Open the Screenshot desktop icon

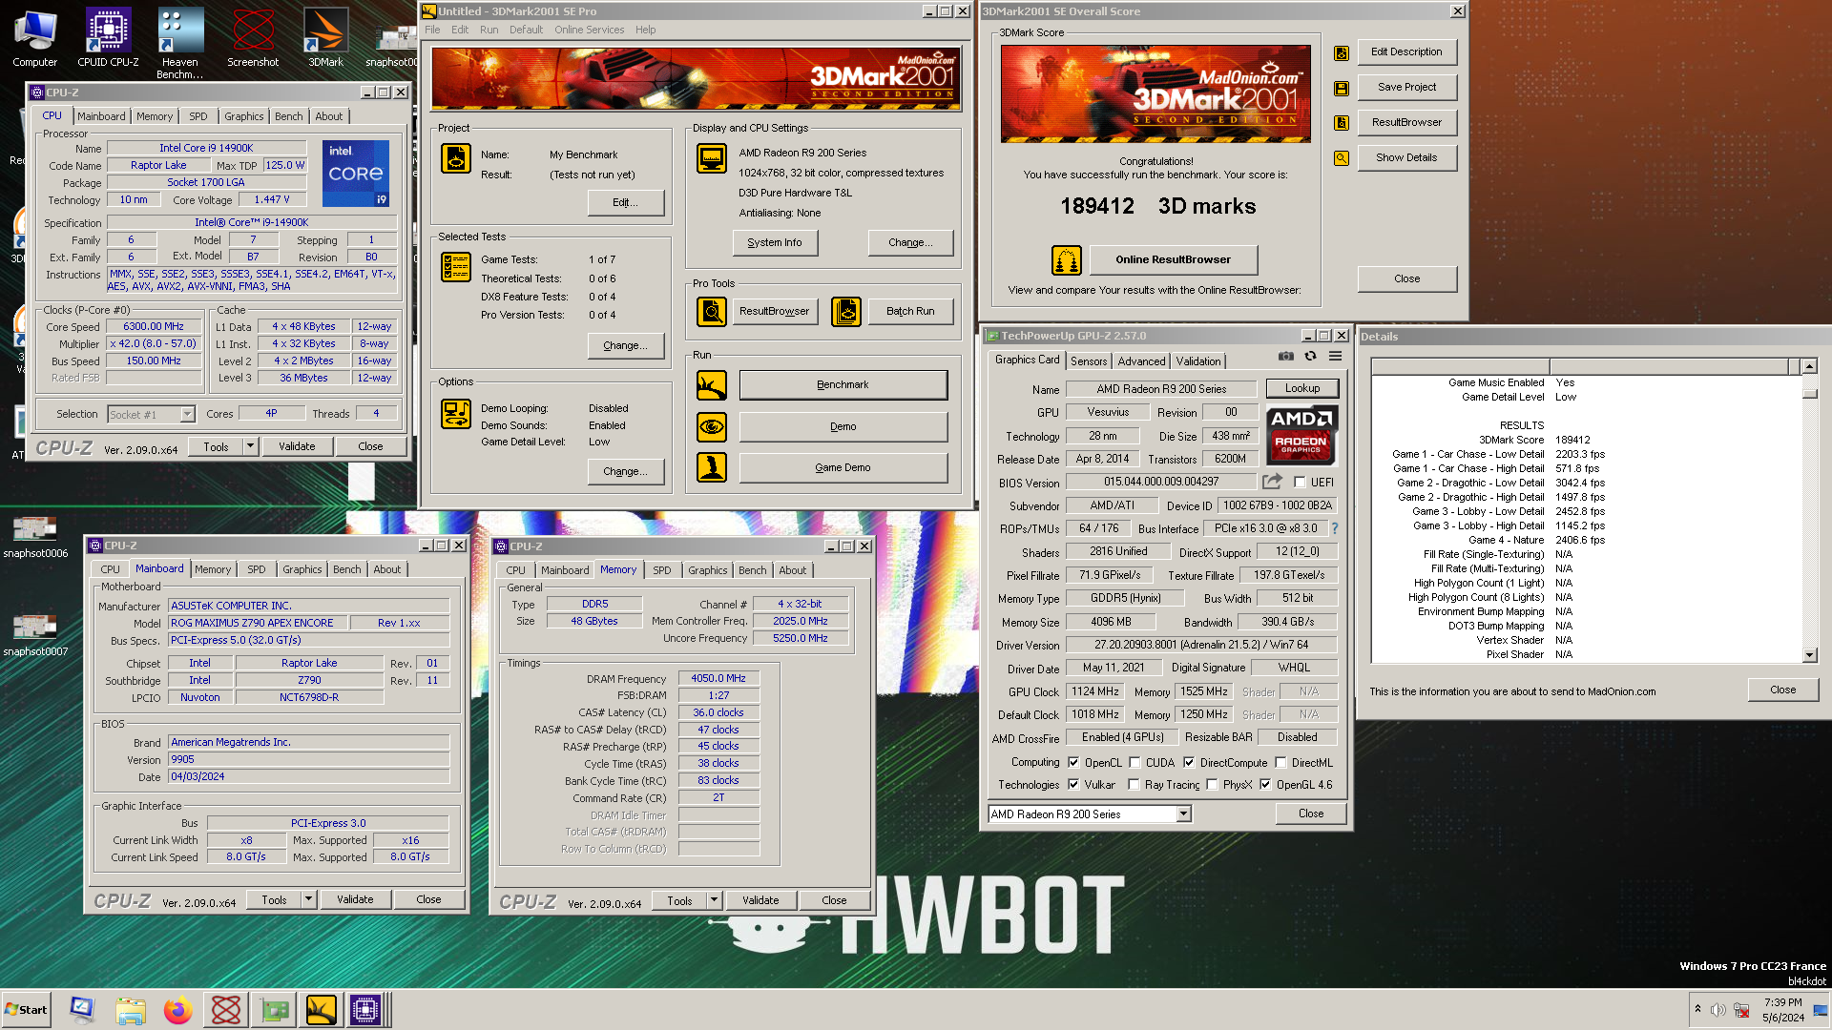click(x=253, y=38)
